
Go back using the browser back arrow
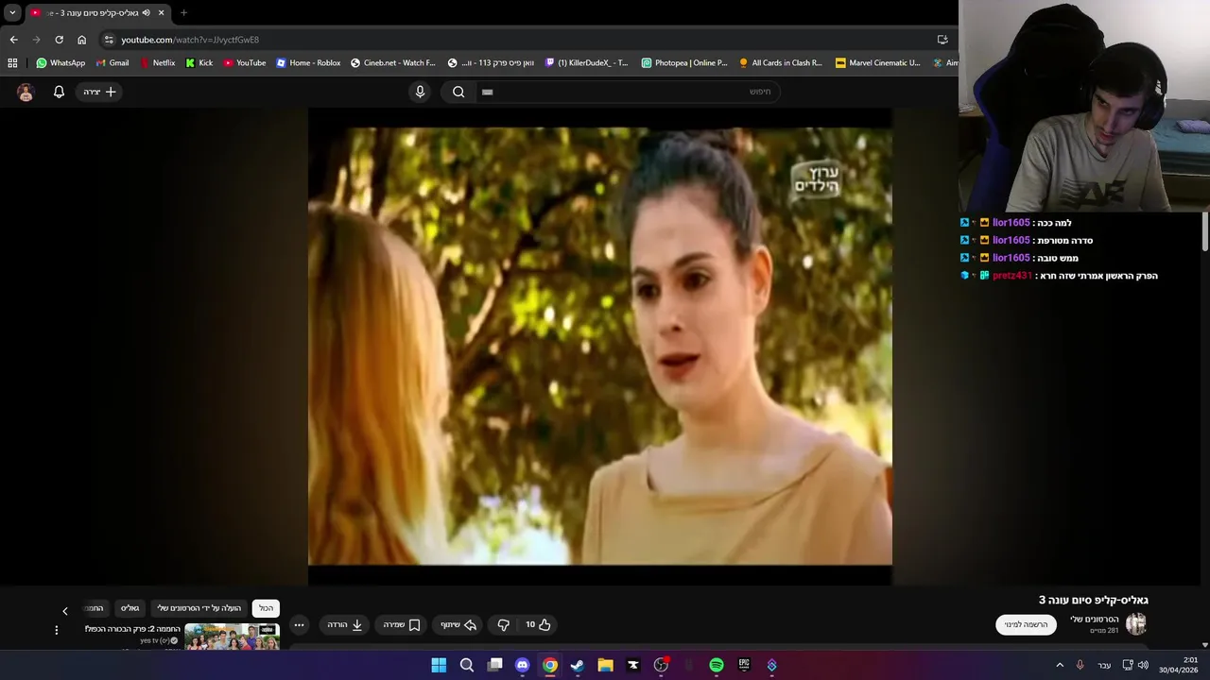tap(13, 40)
